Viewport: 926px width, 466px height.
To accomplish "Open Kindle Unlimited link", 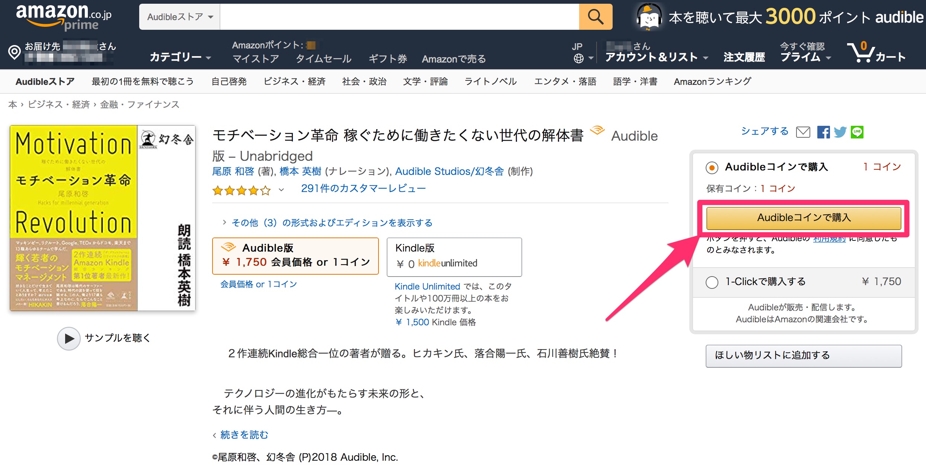I will click(427, 286).
